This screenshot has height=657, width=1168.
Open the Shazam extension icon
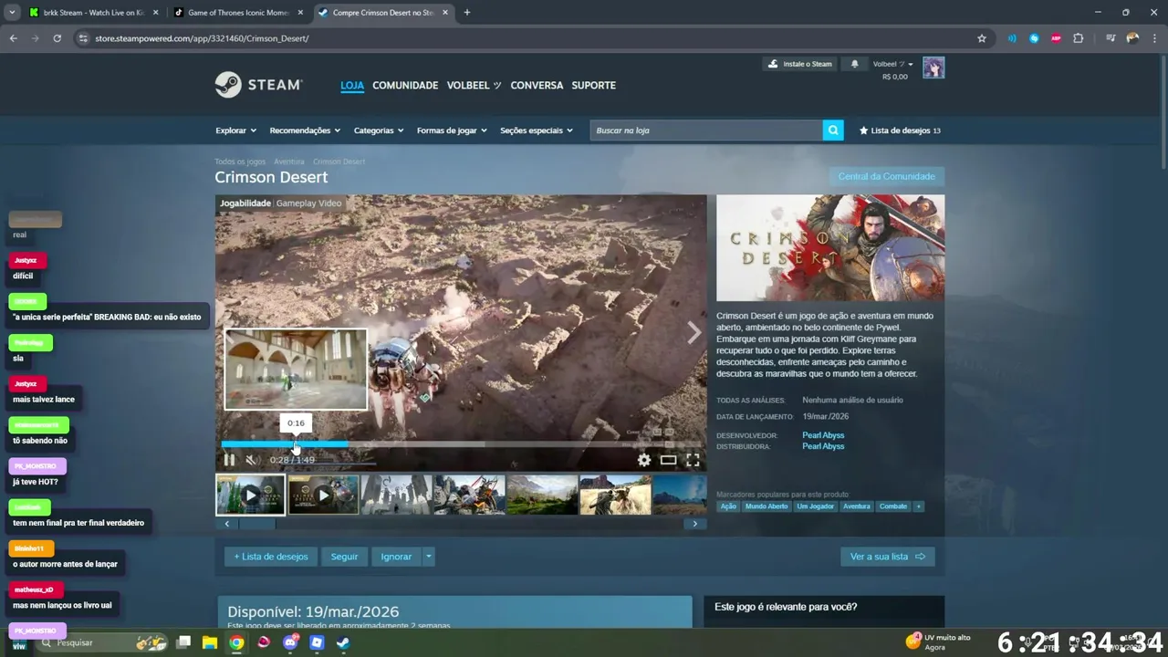pyautogui.click(x=1034, y=38)
